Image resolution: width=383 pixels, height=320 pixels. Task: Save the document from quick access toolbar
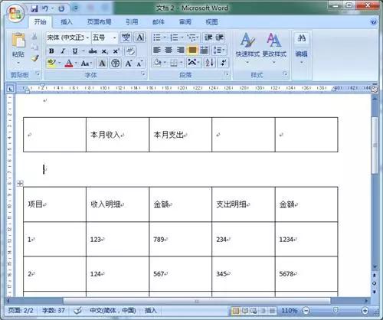tap(34, 8)
